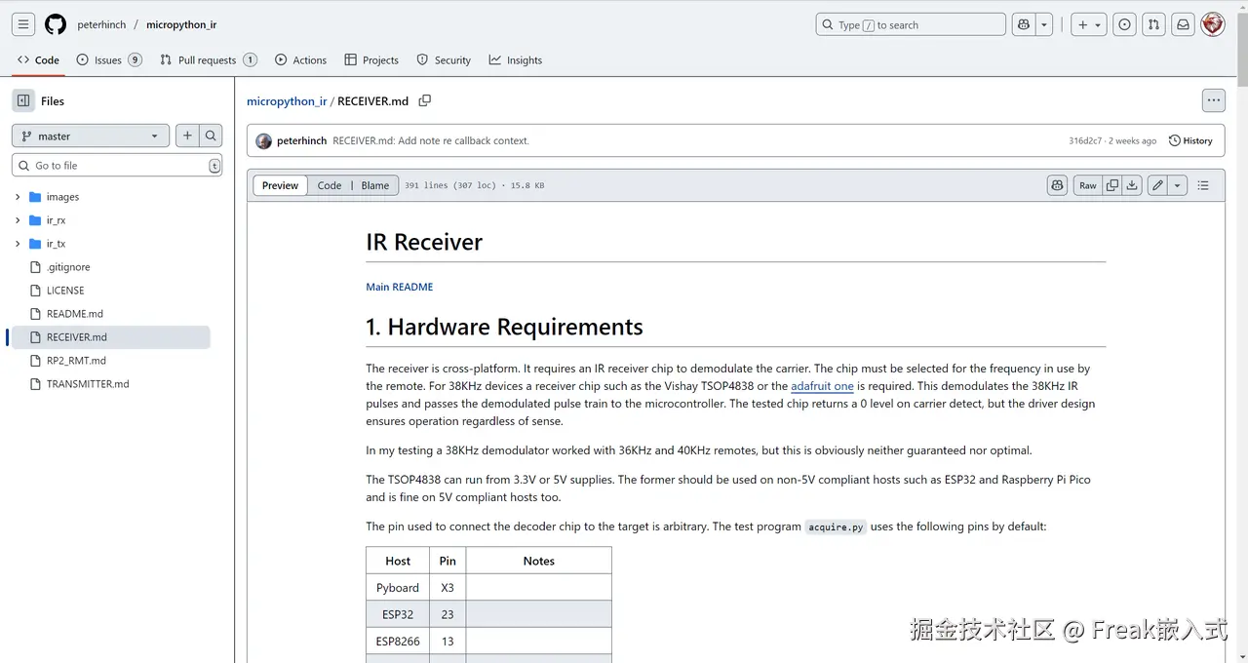1248x663 pixels.
Task: Open README.md in file tree
Action: click(x=74, y=314)
